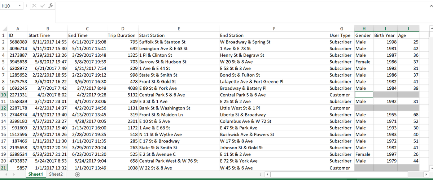Click cell with ID 5688089
Viewport: 433px width, 180px height.
(x=18, y=42)
